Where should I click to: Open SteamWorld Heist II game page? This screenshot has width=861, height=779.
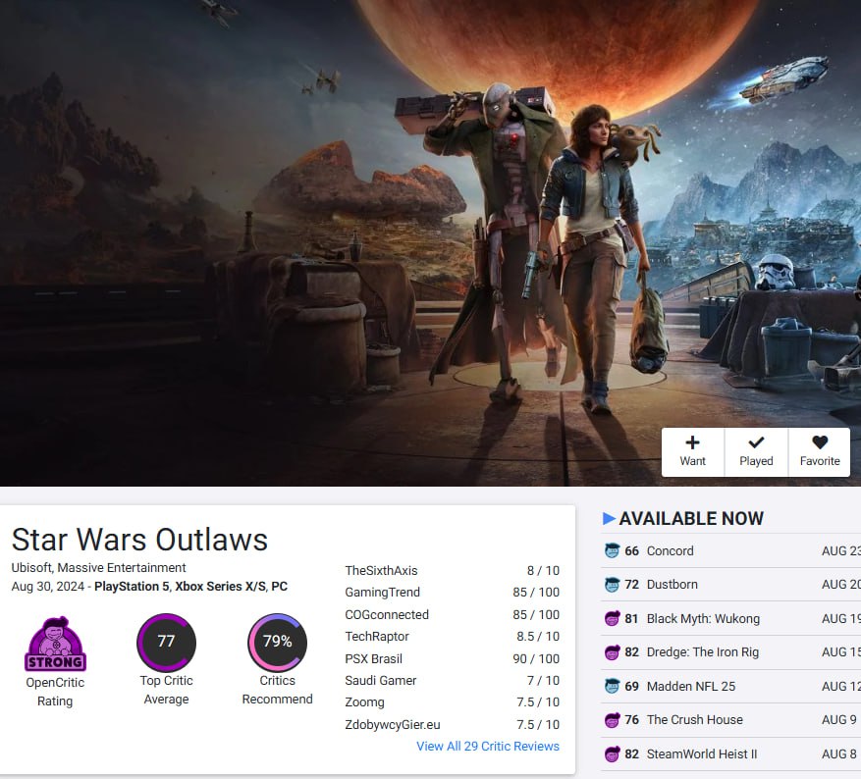pyautogui.click(x=702, y=754)
